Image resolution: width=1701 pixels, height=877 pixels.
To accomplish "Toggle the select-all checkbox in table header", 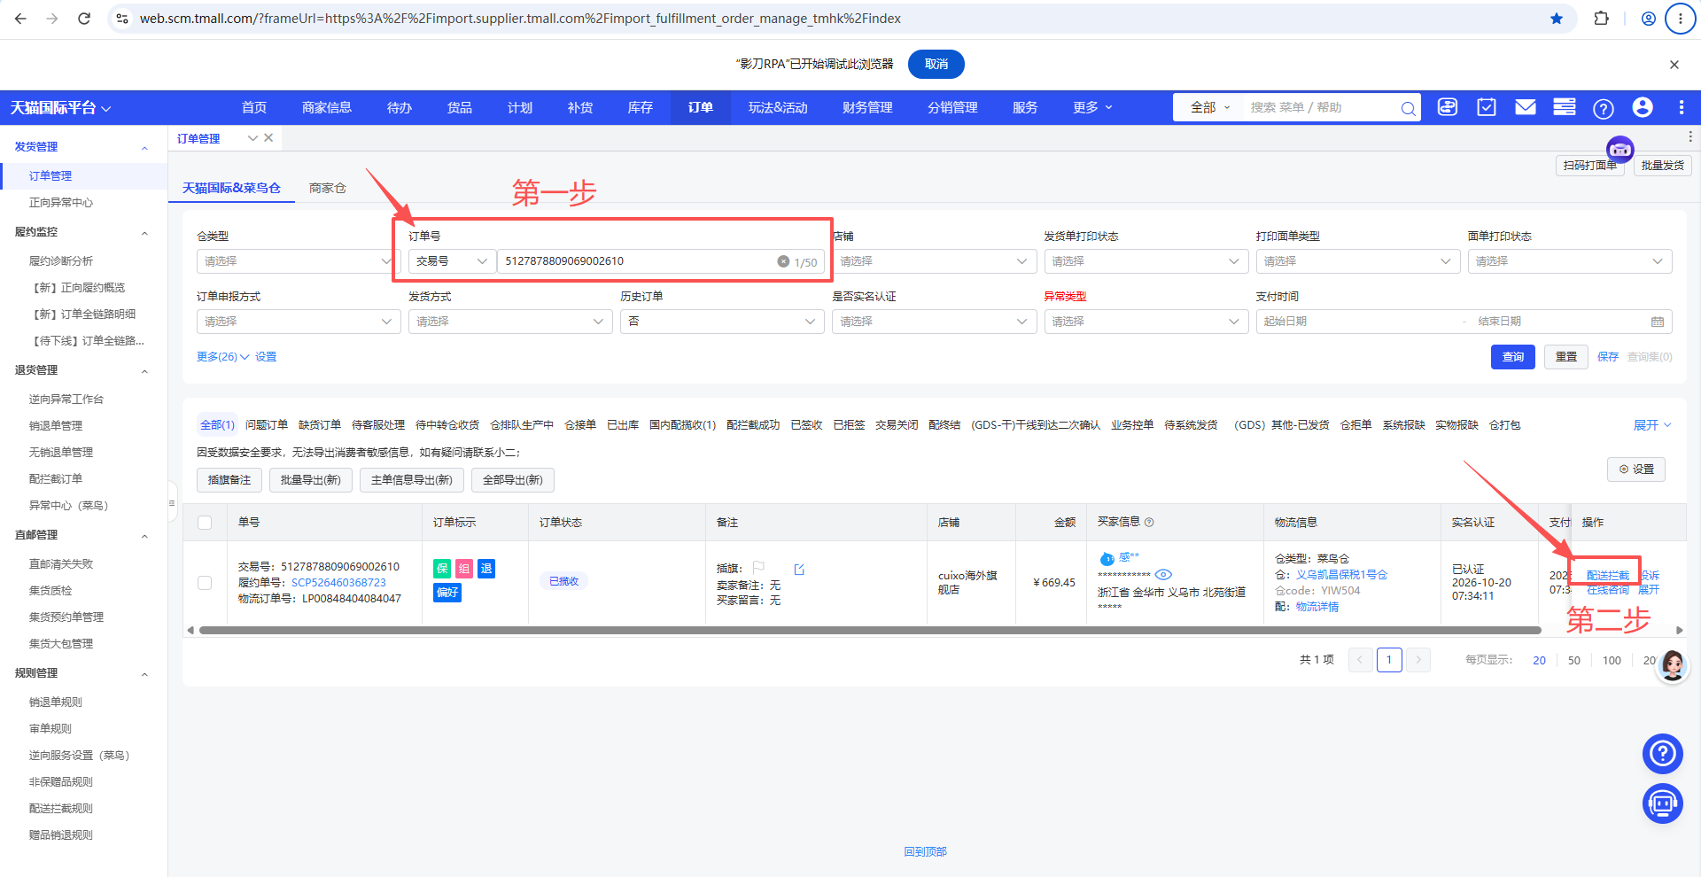I will [x=205, y=523].
